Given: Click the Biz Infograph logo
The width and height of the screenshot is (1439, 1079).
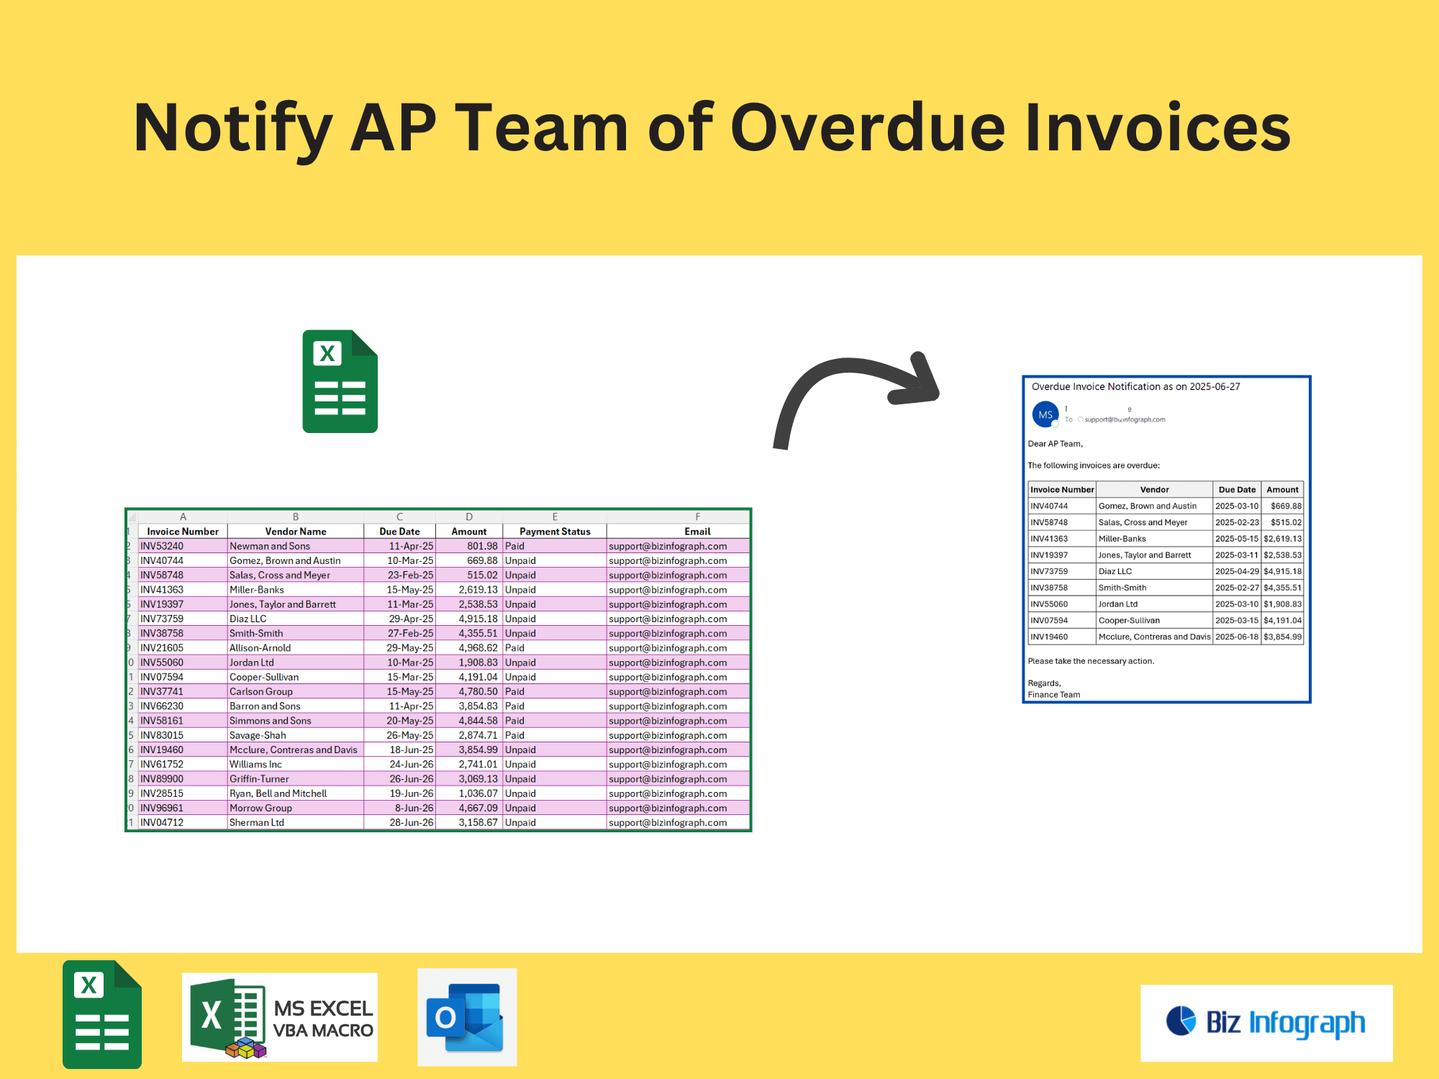Looking at the screenshot, I should click(x=1266, y=1023).
